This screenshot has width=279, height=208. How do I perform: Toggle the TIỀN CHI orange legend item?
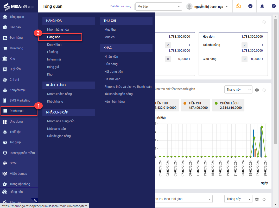pyautogui.click(x=195, y=105)
